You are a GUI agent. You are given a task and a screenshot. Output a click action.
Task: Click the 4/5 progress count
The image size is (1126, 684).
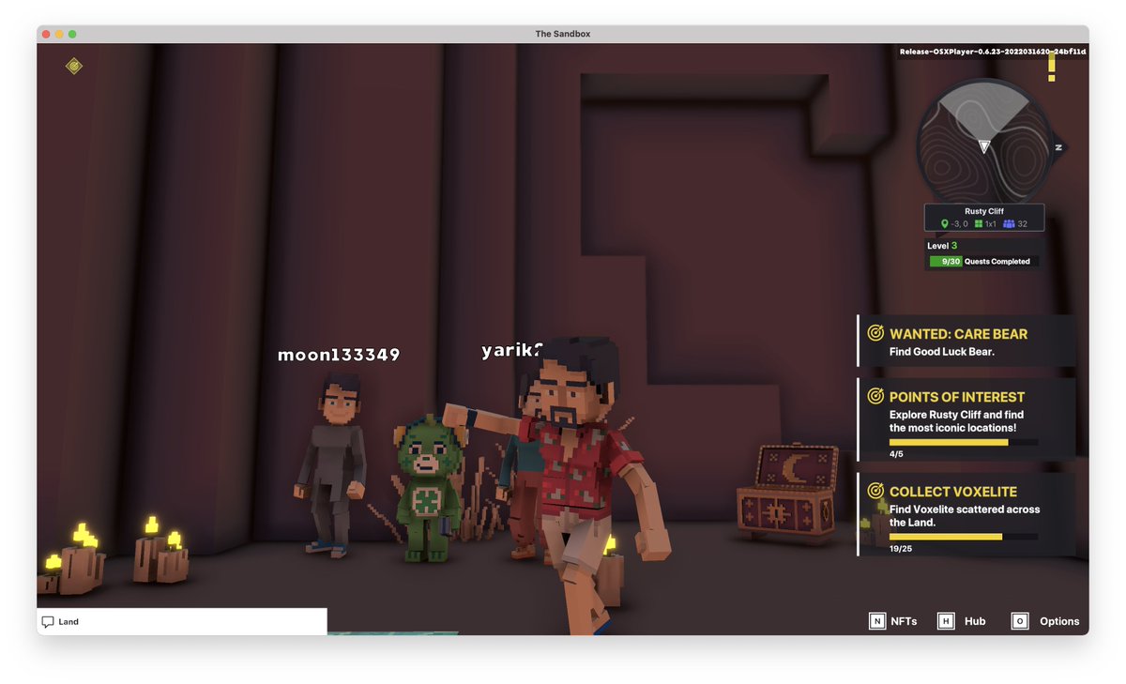pos(897,454)
